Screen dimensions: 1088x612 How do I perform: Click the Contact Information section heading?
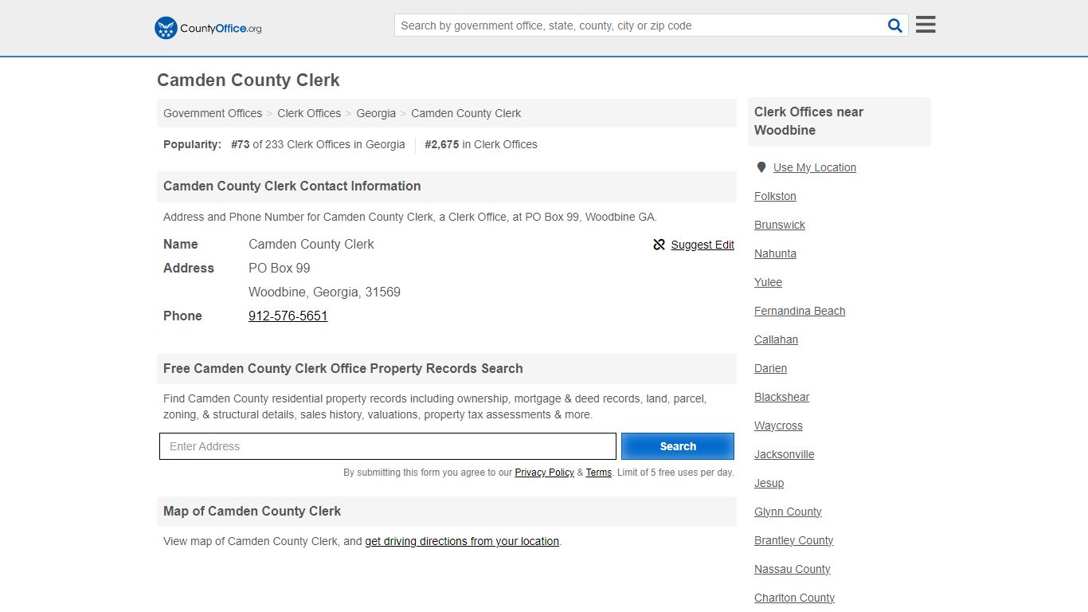pyautogui.click(x=292, y=186)
